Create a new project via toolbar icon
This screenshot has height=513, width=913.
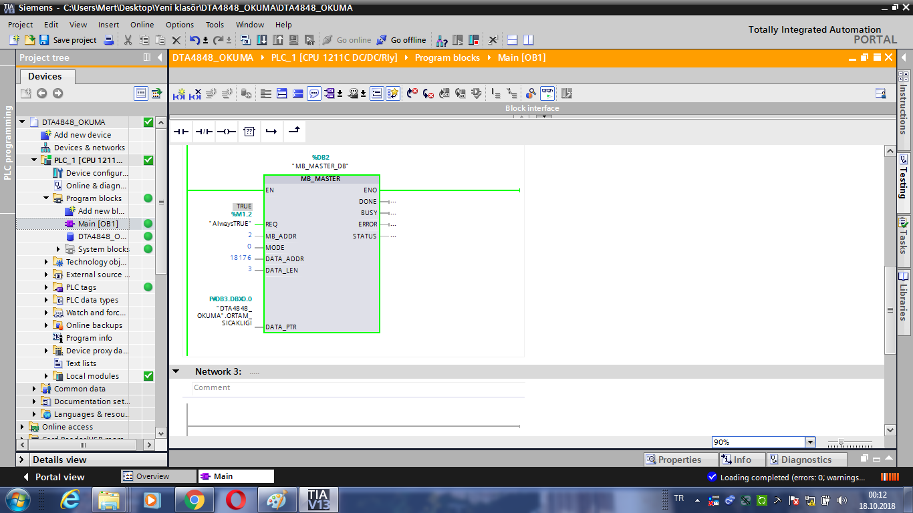click(x=14, y=40)
